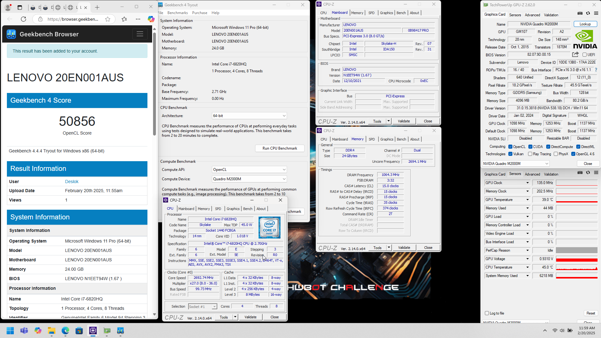Screen dimensions: 601x338
Task: Click Close in the CPU-Z CPU window
Action: click(275, 317)
